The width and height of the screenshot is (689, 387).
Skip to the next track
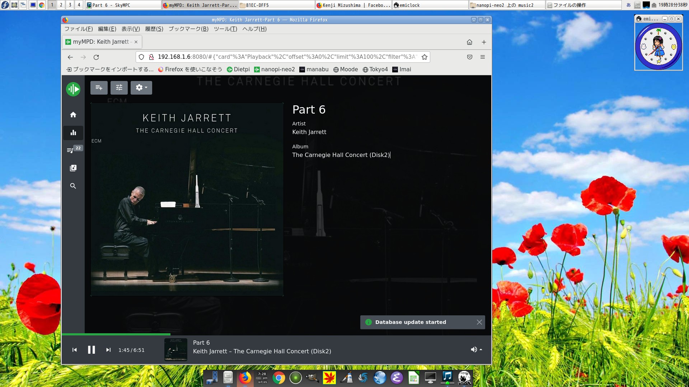(108, 350)
